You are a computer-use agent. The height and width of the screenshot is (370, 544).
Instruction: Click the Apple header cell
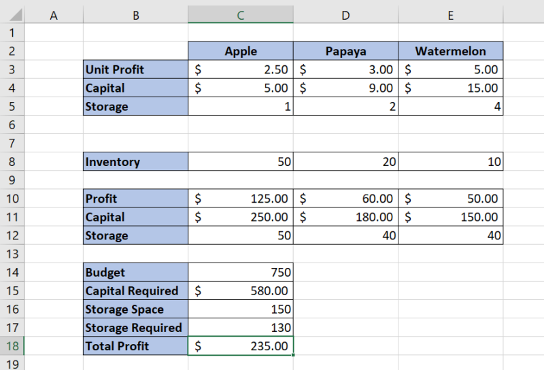click(x=241, y=51)
